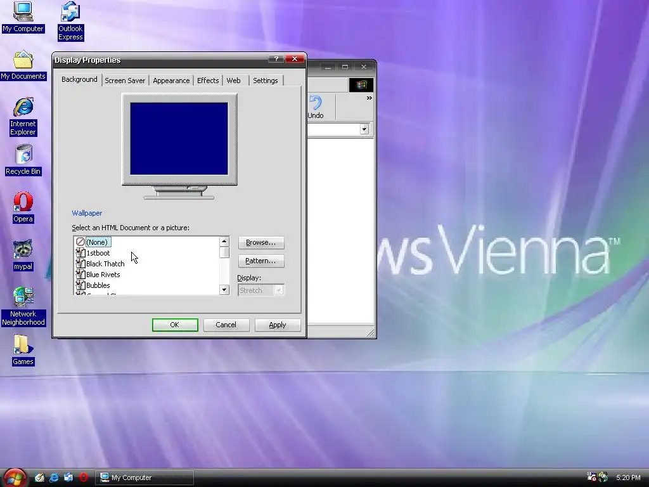The height and width of the screenshot is (487, 649).
Task: Click the Pattern... button
Action: (x=260, y=261)
